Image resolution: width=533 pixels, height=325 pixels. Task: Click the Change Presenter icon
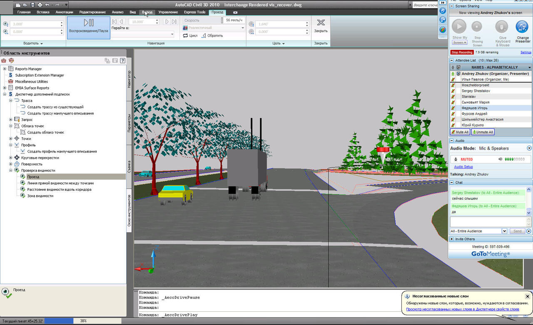click(522, 27)
